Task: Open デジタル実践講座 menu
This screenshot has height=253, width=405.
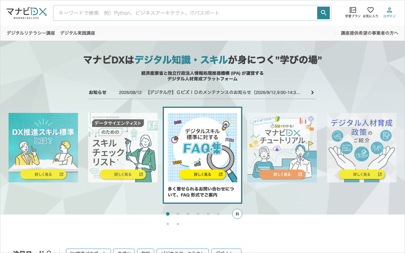Action: 78,33
